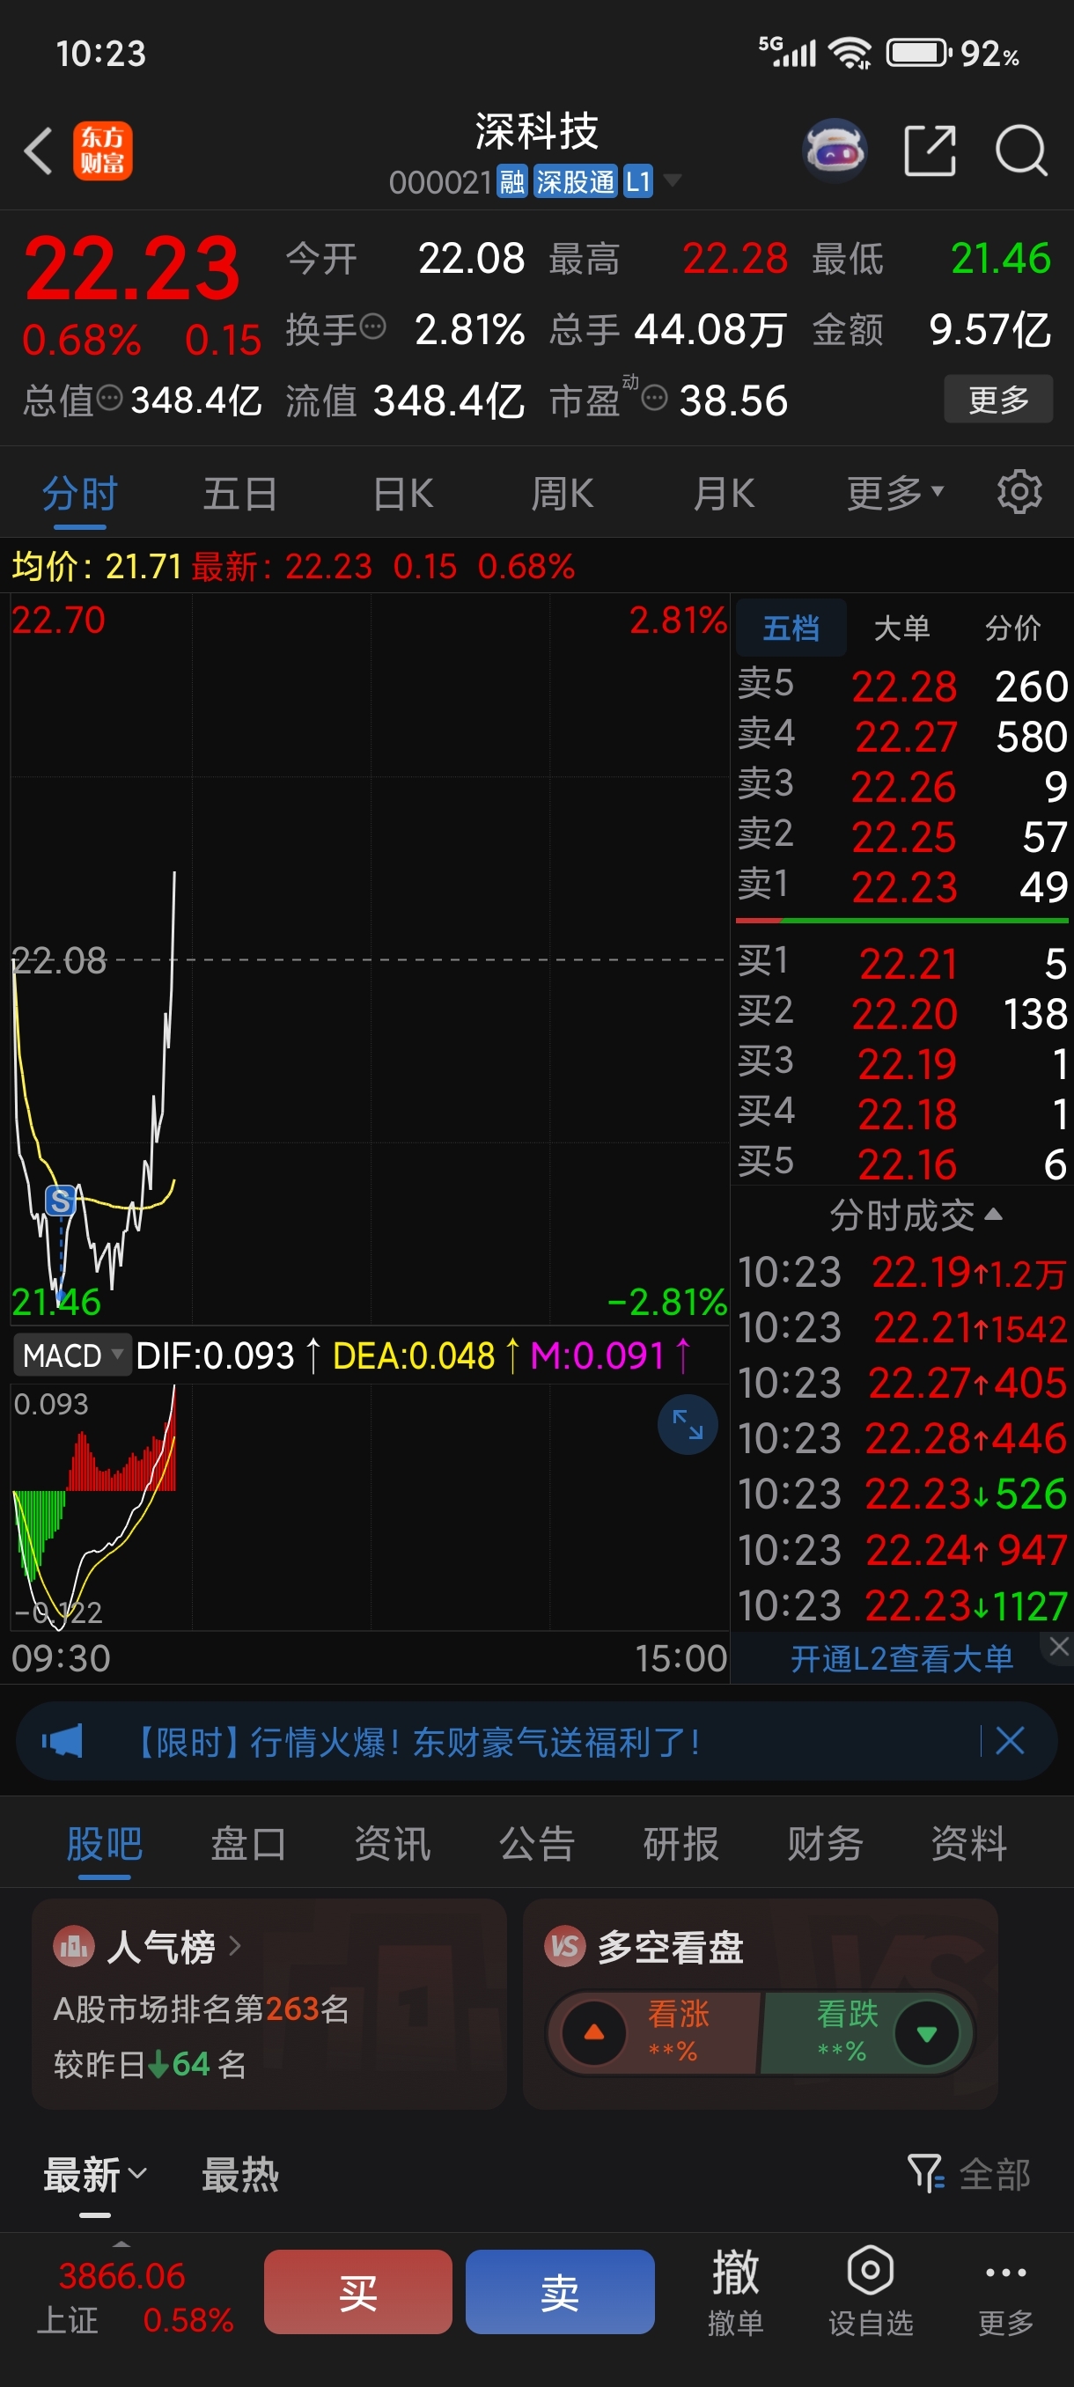Image resolution: width=1074 pixels, height=2387 pixels.
Task: Open the 限时 行情火爆 promotion link
Action: tap(419, 1741)
